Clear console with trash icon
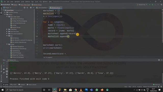Image resolution: width=163 pixels, height=92 pixels. click(7, 77)
